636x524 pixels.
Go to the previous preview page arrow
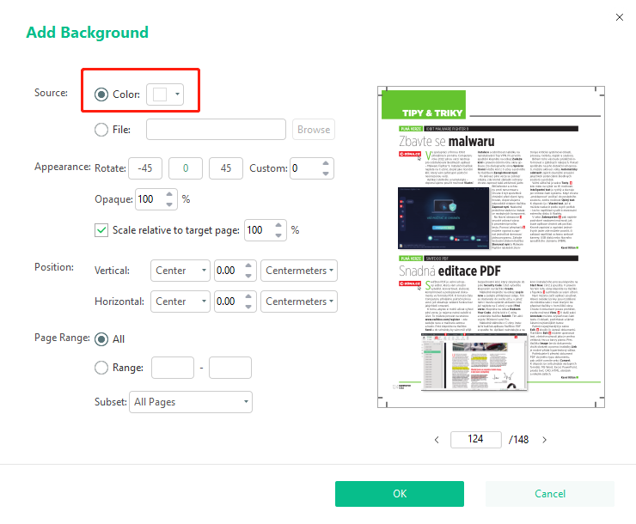(436, 439)
